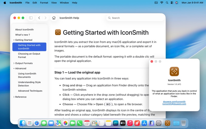Image resolution: width=206 pixels, height=129 pixels.
Task: Open Control Center in the menu bar
Action: pos(172,3)
